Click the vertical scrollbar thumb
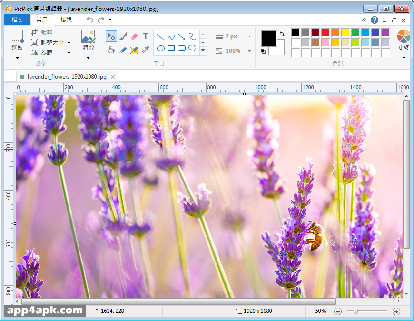The height and width of the screenshot is (321, 414). pyautogui.click(x=406, y=175)
